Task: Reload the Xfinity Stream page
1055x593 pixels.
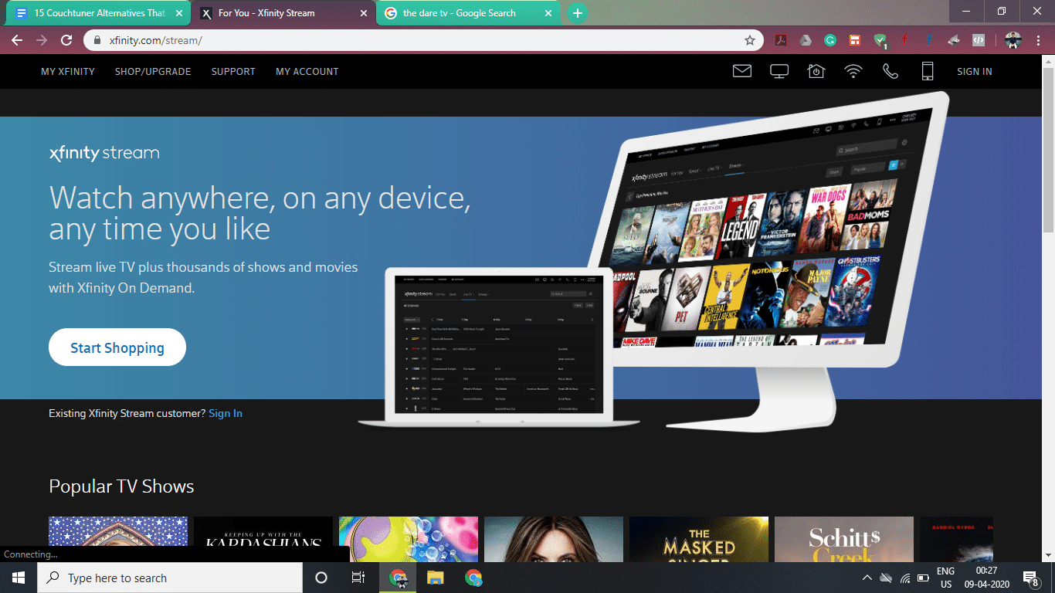Action: pos(66,40)
